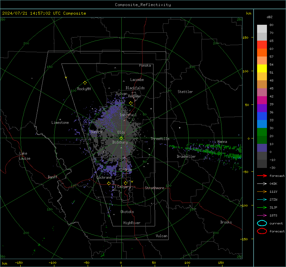Click the green echo band near Hanna
286x267 pixels.
pos(206,150)
